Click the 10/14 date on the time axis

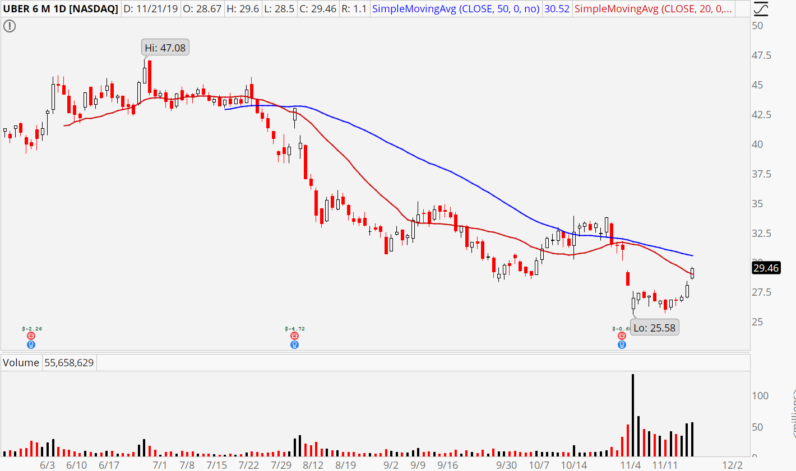(574, 465)
